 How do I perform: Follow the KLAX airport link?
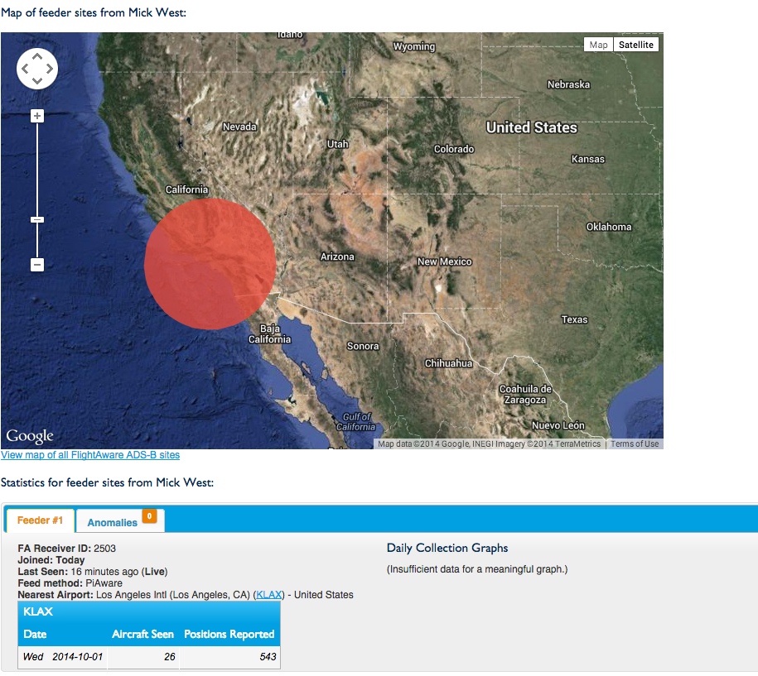[x=269, y=595]
